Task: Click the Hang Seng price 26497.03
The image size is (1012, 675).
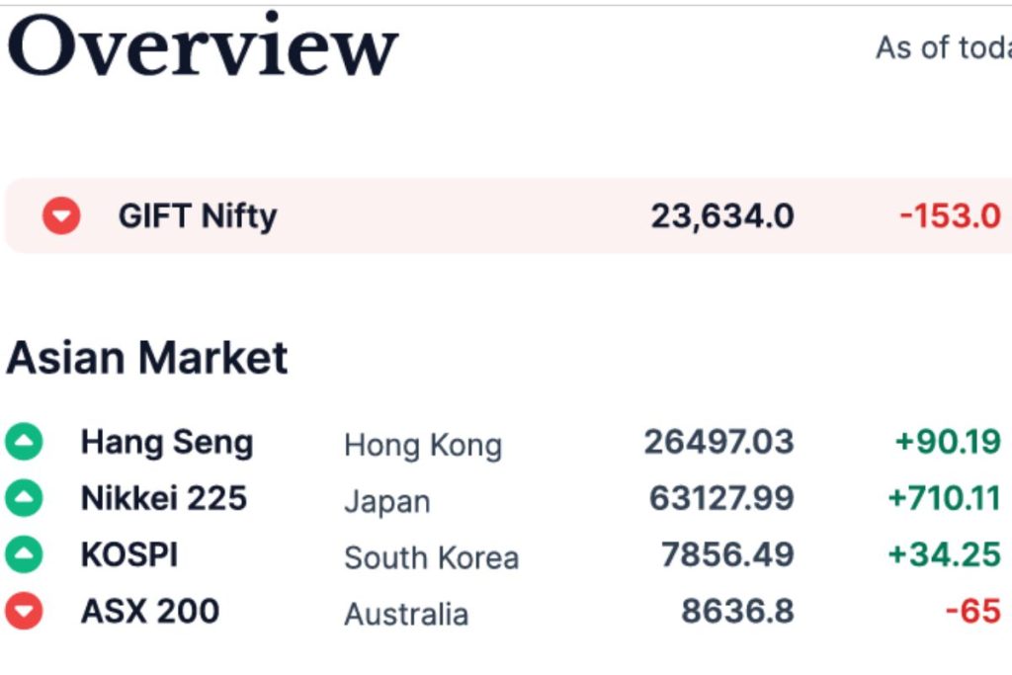Action: pyautogui.click(x=719, y=442)
